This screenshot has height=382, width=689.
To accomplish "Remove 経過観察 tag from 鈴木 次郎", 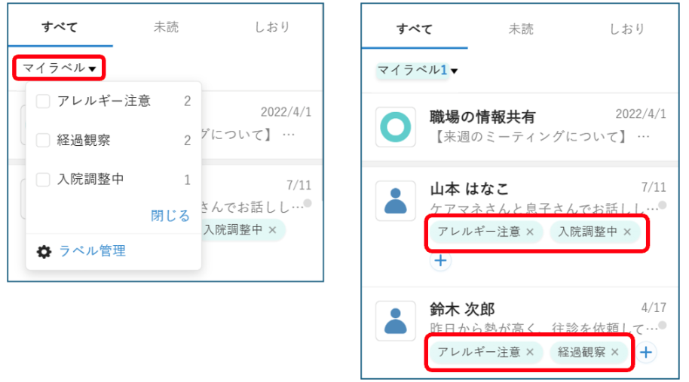I will [x=615, y=352].
